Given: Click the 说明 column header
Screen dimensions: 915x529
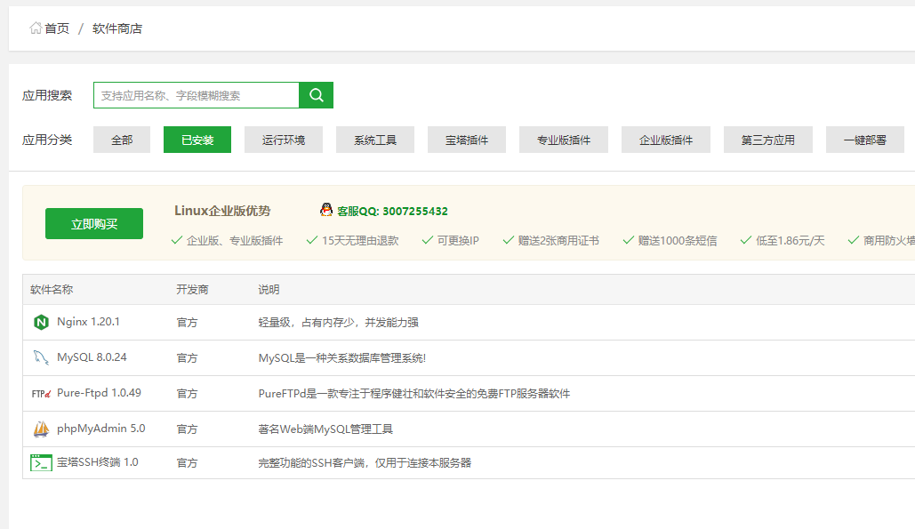Looking at the screenshot, I should pyautogui.click(x=269, y=289).
